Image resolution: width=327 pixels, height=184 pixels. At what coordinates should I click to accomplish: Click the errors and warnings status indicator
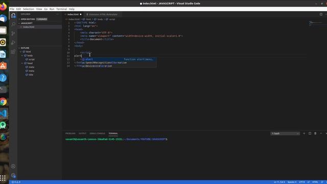click(16, 182)
